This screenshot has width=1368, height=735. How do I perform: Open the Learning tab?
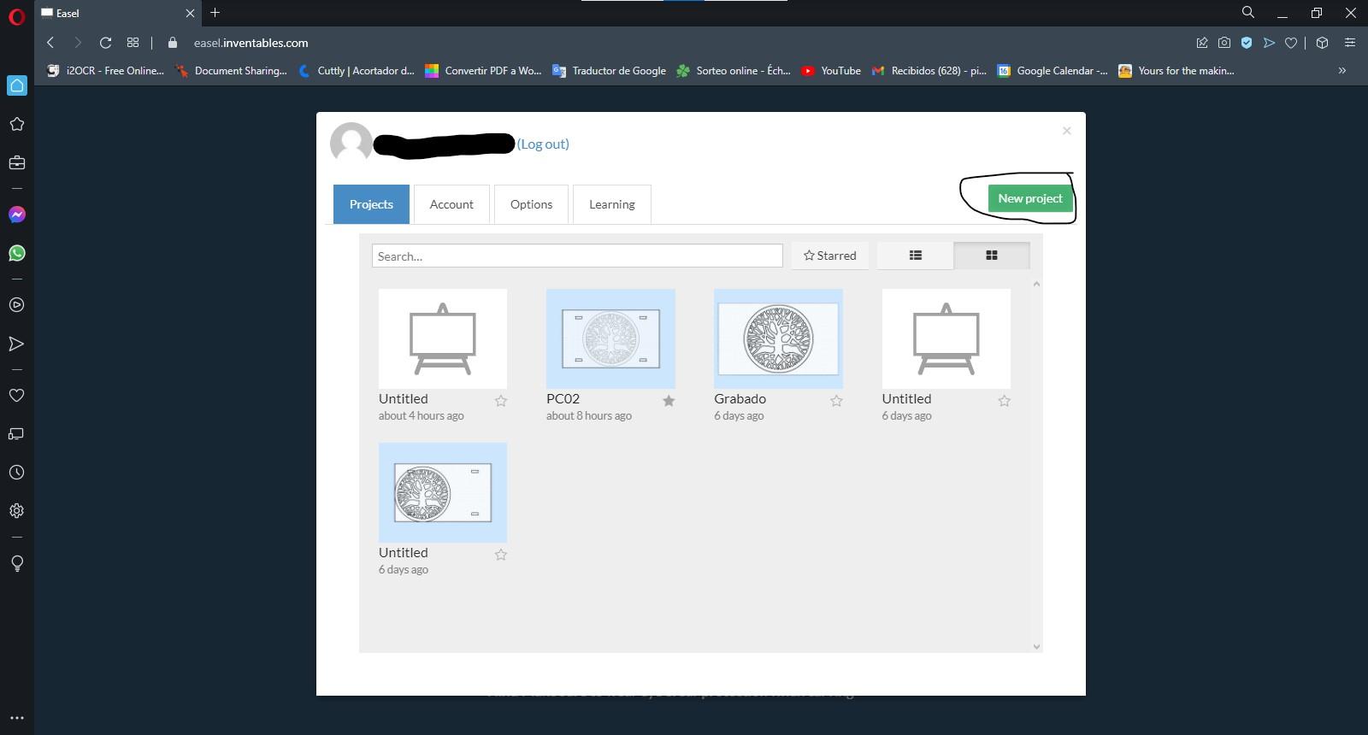(x=611, y=204)
